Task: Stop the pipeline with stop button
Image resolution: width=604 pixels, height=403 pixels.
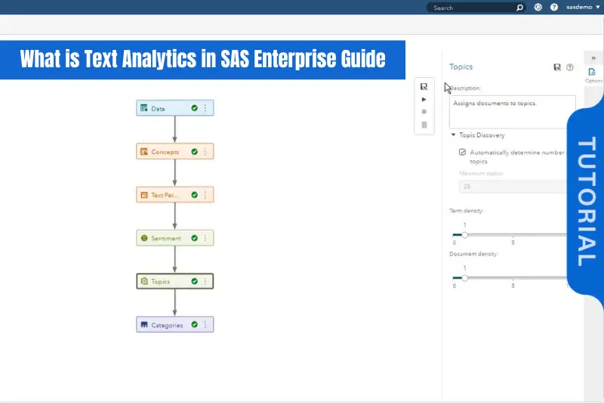Action: tap(424, 112)
